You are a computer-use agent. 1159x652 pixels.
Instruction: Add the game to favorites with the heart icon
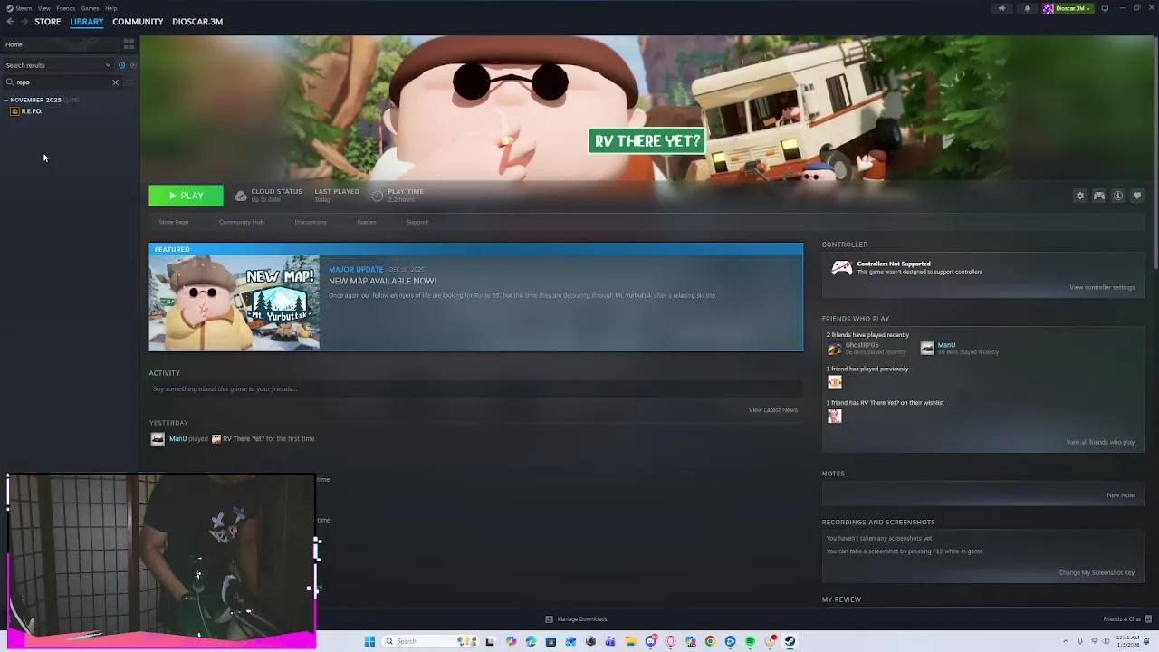[x=1137, y=196]
